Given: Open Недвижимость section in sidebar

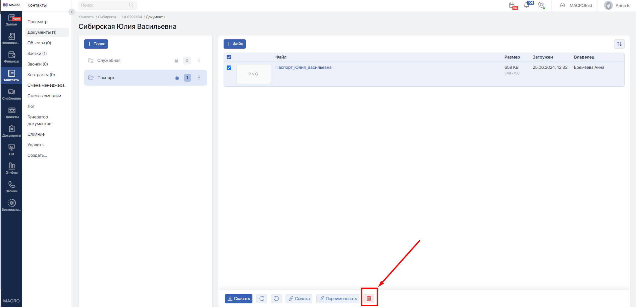Looking at the screenshot, I should click(12, 39).
